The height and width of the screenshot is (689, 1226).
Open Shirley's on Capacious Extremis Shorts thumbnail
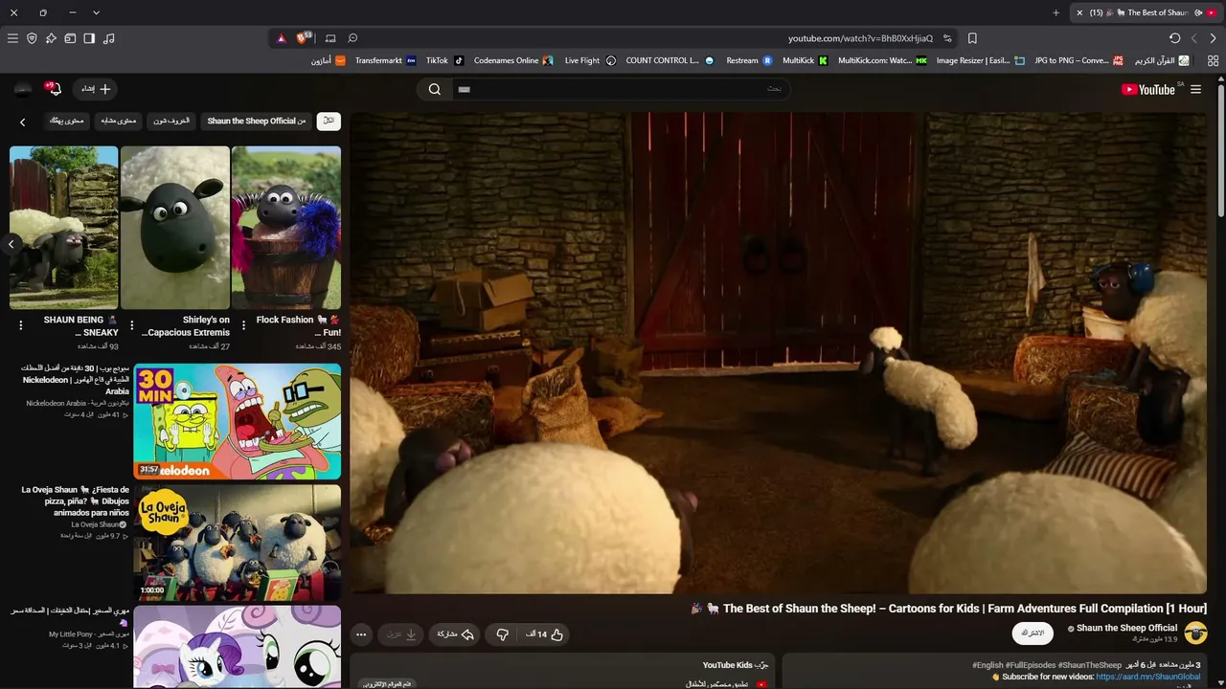pyautogui.click(x=175, y=228)
